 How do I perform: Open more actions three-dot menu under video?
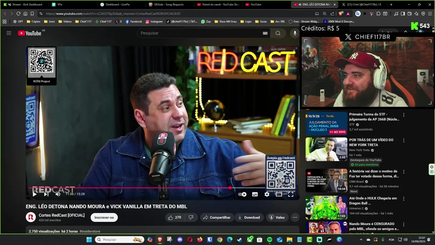tap(295, 217)
